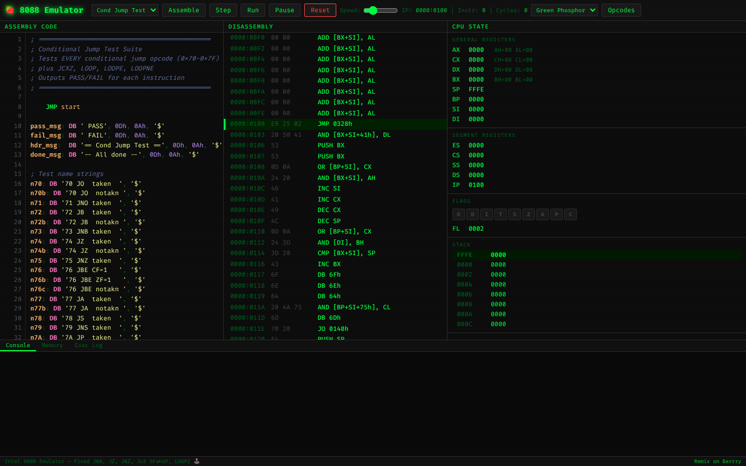The image size is (746, 466).
Task: Click the 8088 Emulator title
Action: [51, 10]
